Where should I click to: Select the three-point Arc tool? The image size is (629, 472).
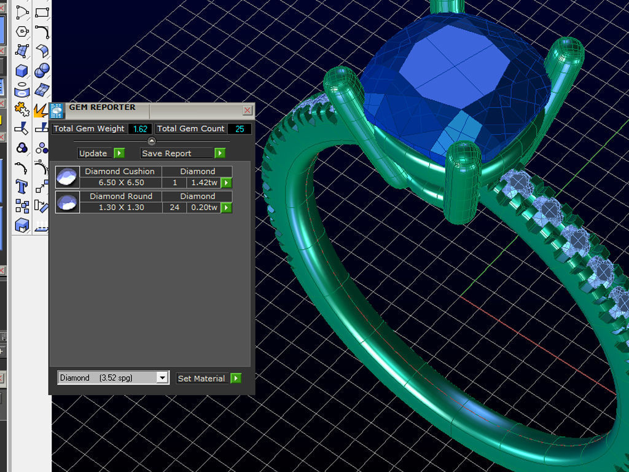pos(21,12)
